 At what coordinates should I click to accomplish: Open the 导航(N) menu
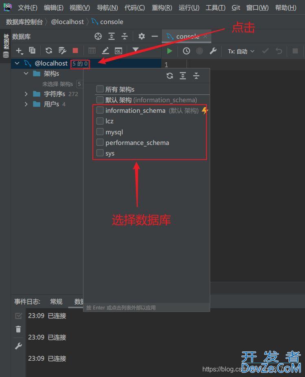pyautogui.click(x=107, y=8)
